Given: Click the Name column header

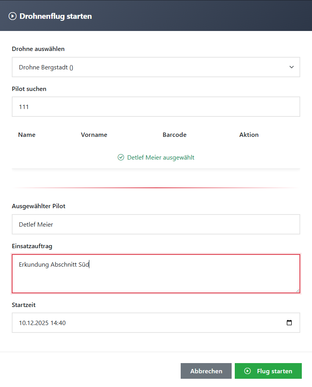Looking at the screenshot, I should point(27,134).
